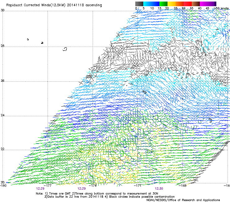Click the longitude axis label '-177'
Viewport: 230px width, 202px height.
coord(48,186)
